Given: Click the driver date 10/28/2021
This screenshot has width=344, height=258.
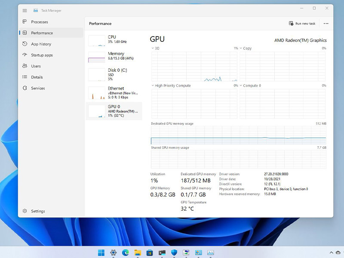Looking at the screenshot, I should point(272,179).
